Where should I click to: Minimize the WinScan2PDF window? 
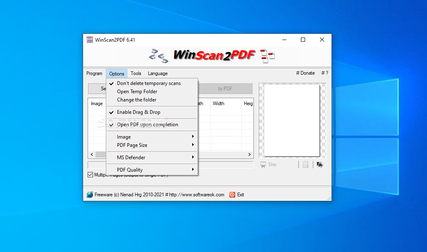click(x=284, y=40)
